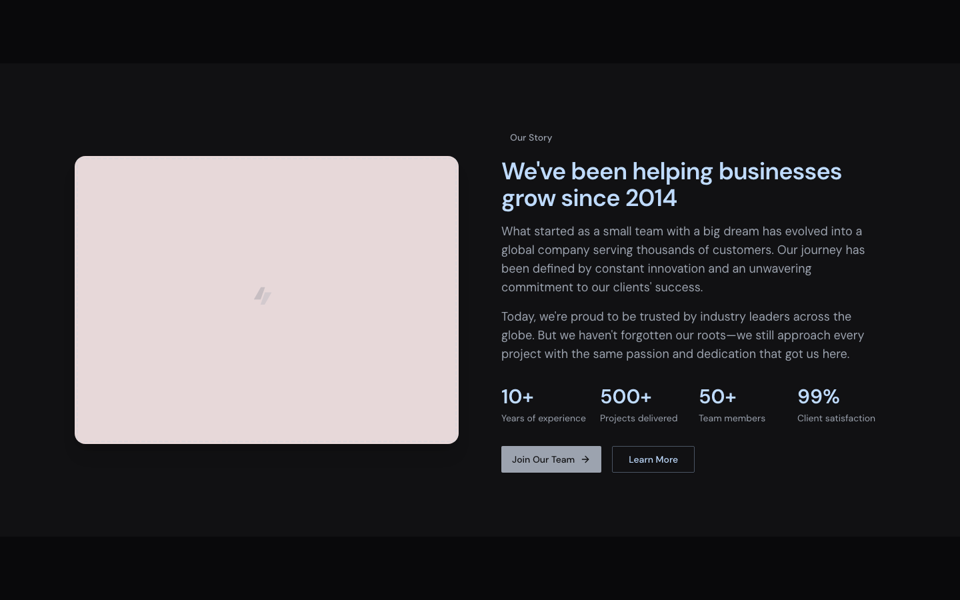Click the heading about helping businesses grow
960x600 pixels.
click(x=671, y=185)
